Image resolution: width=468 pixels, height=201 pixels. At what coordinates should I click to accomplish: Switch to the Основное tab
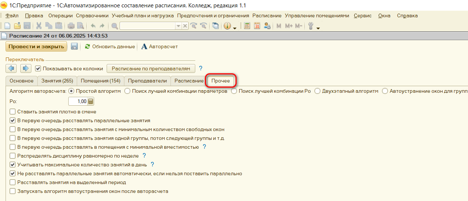coord(21,81)
